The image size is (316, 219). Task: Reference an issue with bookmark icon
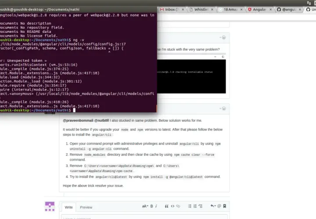[225, 206]
